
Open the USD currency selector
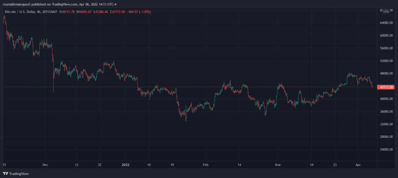click(x=386, y=11)
